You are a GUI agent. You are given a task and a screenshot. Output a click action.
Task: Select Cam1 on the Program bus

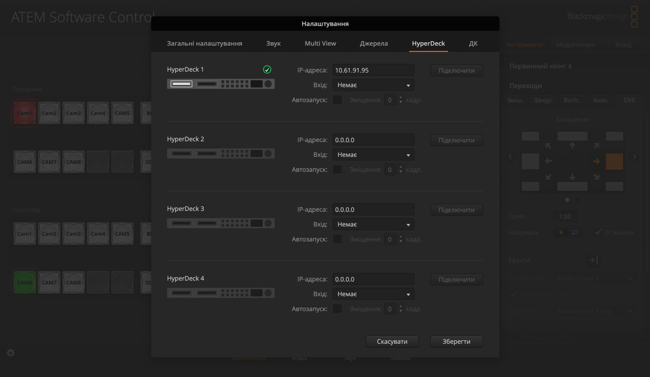(x=25, y=113)
